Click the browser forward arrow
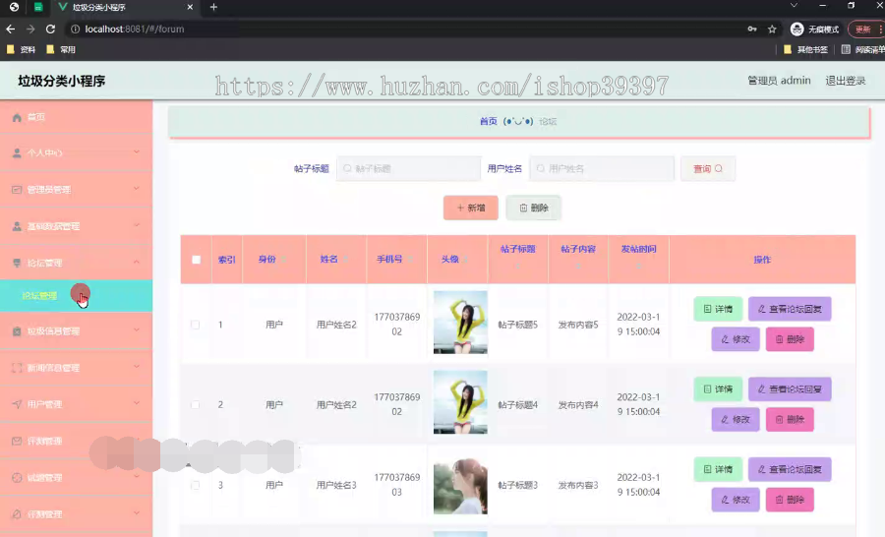The height and width of the screenshot is (537, 885). click(30, 29)
